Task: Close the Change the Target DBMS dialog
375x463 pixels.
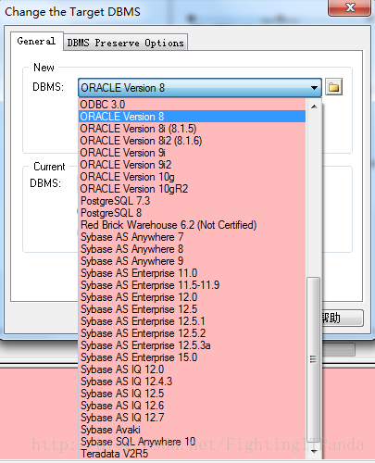Action: 350,7
